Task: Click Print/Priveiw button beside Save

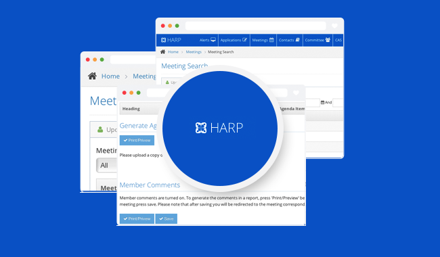Action: click(137, 218)
